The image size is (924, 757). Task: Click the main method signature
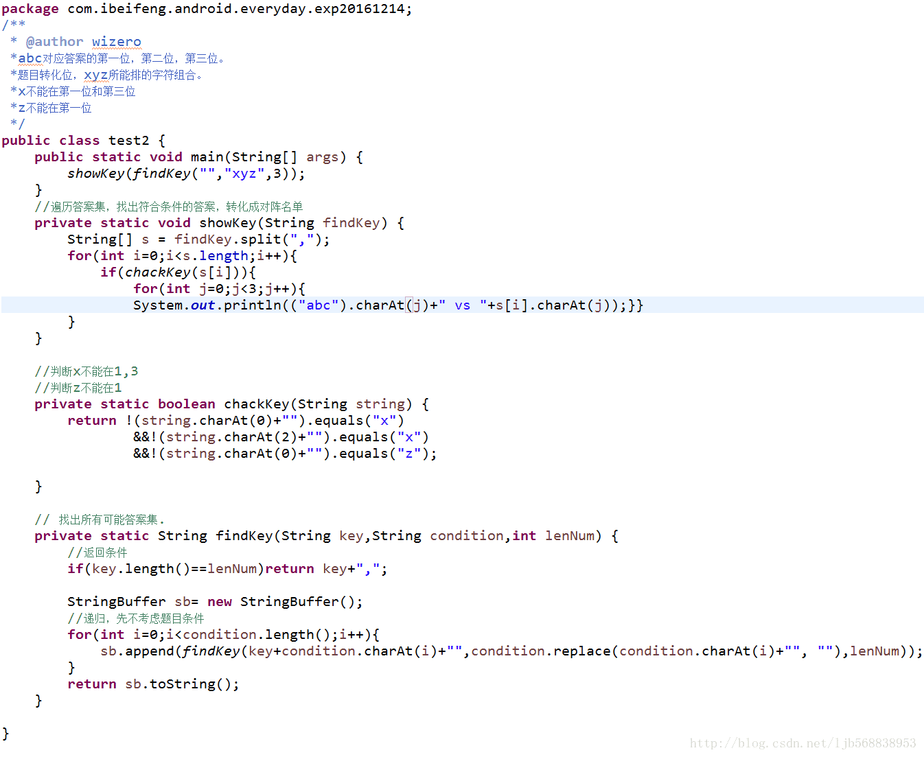(199, 157)
